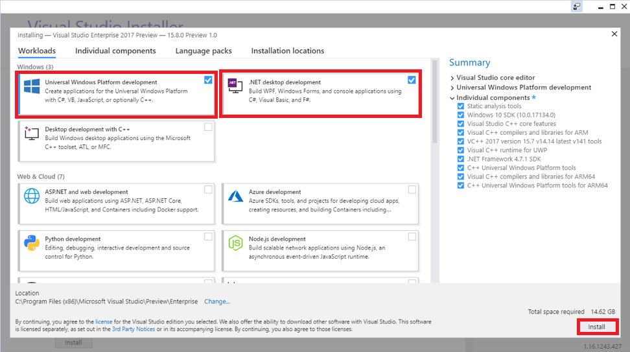Uncheck Visual C++ runtime for UWP

pos(461,150)
